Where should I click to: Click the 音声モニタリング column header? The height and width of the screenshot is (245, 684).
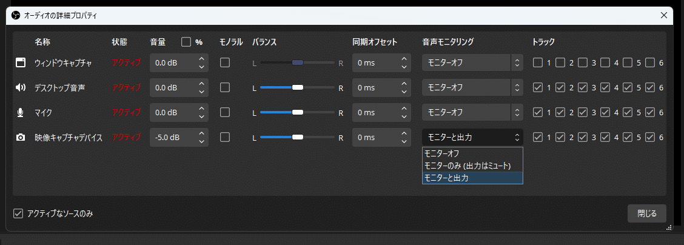coord(448,42)
